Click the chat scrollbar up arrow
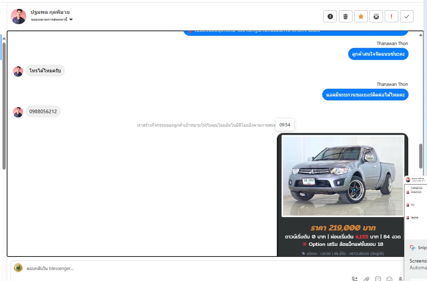427x281 pixels. coord(421,35)
